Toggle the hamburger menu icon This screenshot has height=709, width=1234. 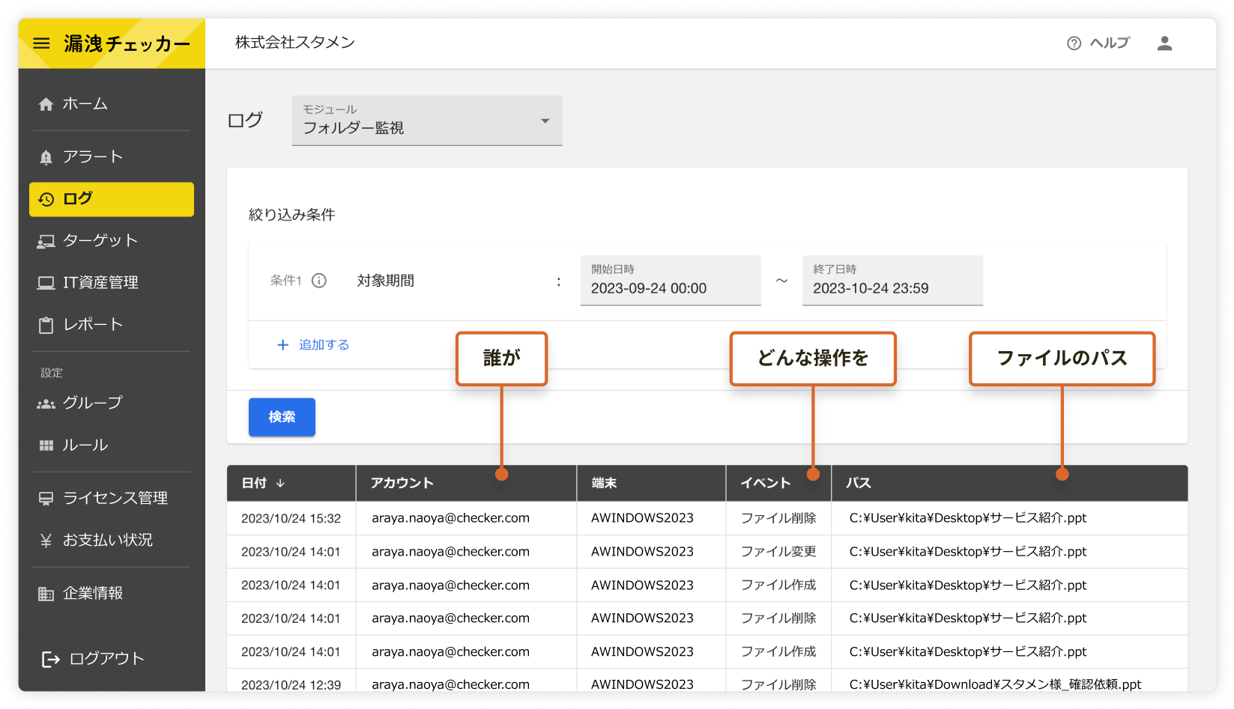(x=42, y=43)
